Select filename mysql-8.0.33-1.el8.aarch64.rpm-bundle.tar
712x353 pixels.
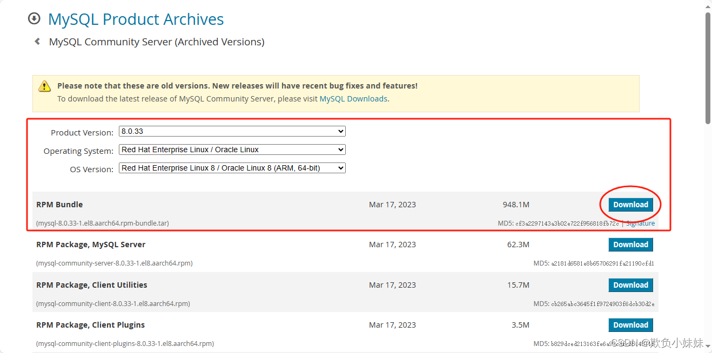103,223
